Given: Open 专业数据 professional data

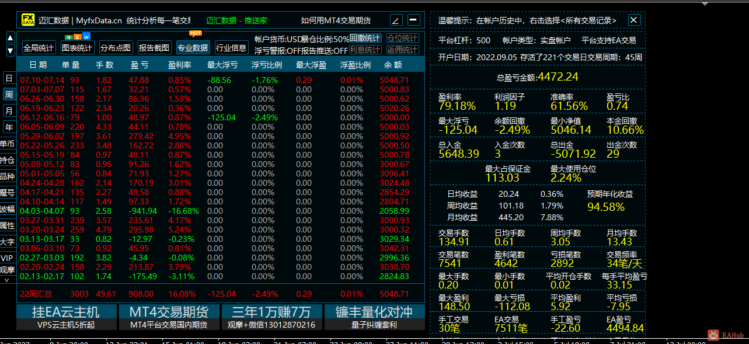Looking at the screenshot, I should (x=193, y=48).
